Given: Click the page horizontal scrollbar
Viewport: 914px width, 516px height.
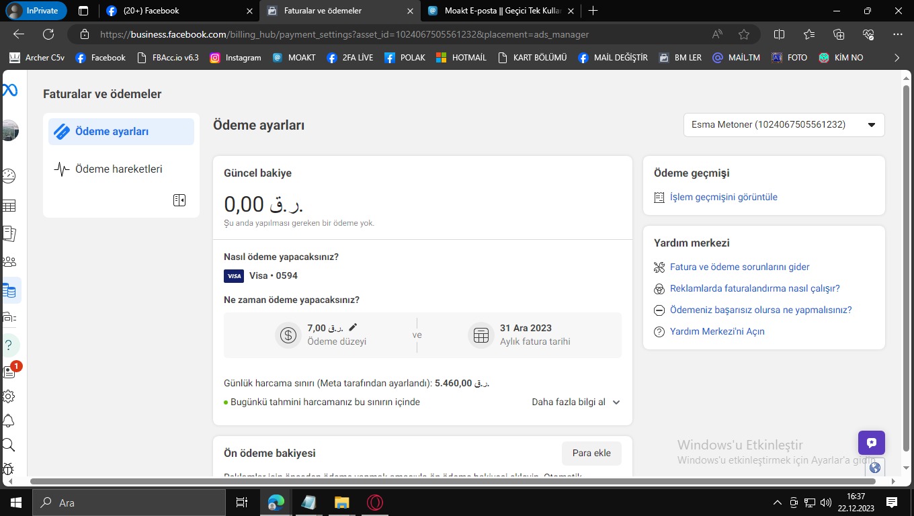Looking at the screenshot, I should (x=453, y=481).
